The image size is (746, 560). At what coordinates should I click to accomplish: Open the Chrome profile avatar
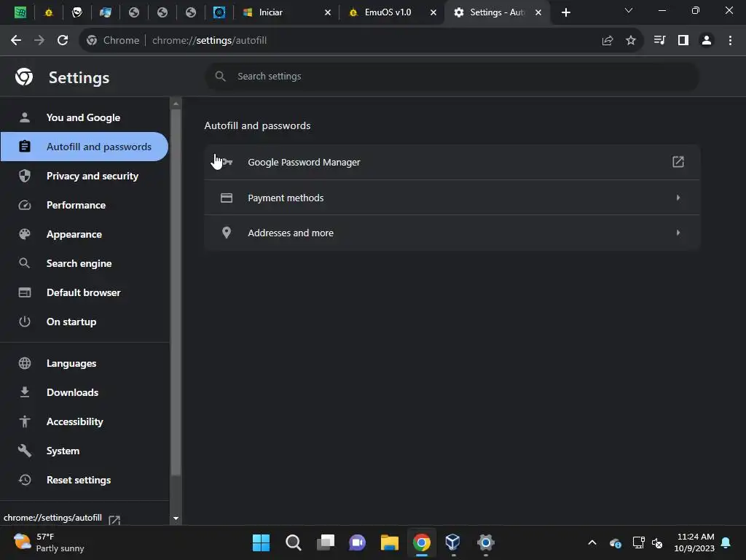(707, 41)
